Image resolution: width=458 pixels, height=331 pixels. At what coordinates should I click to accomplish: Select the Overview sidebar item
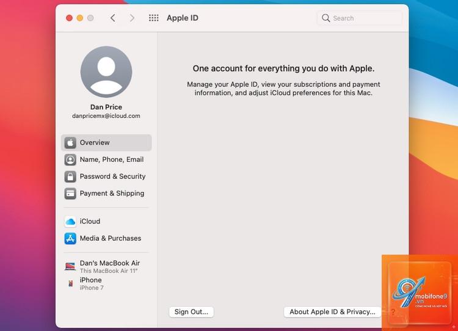tap(106, 142)
